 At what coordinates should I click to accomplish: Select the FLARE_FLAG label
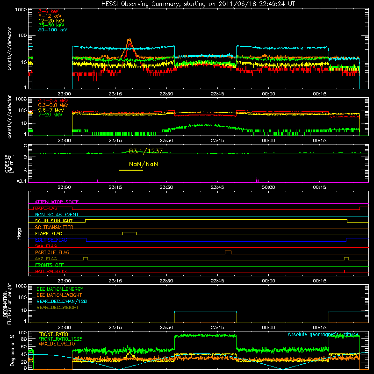(49, 233)
